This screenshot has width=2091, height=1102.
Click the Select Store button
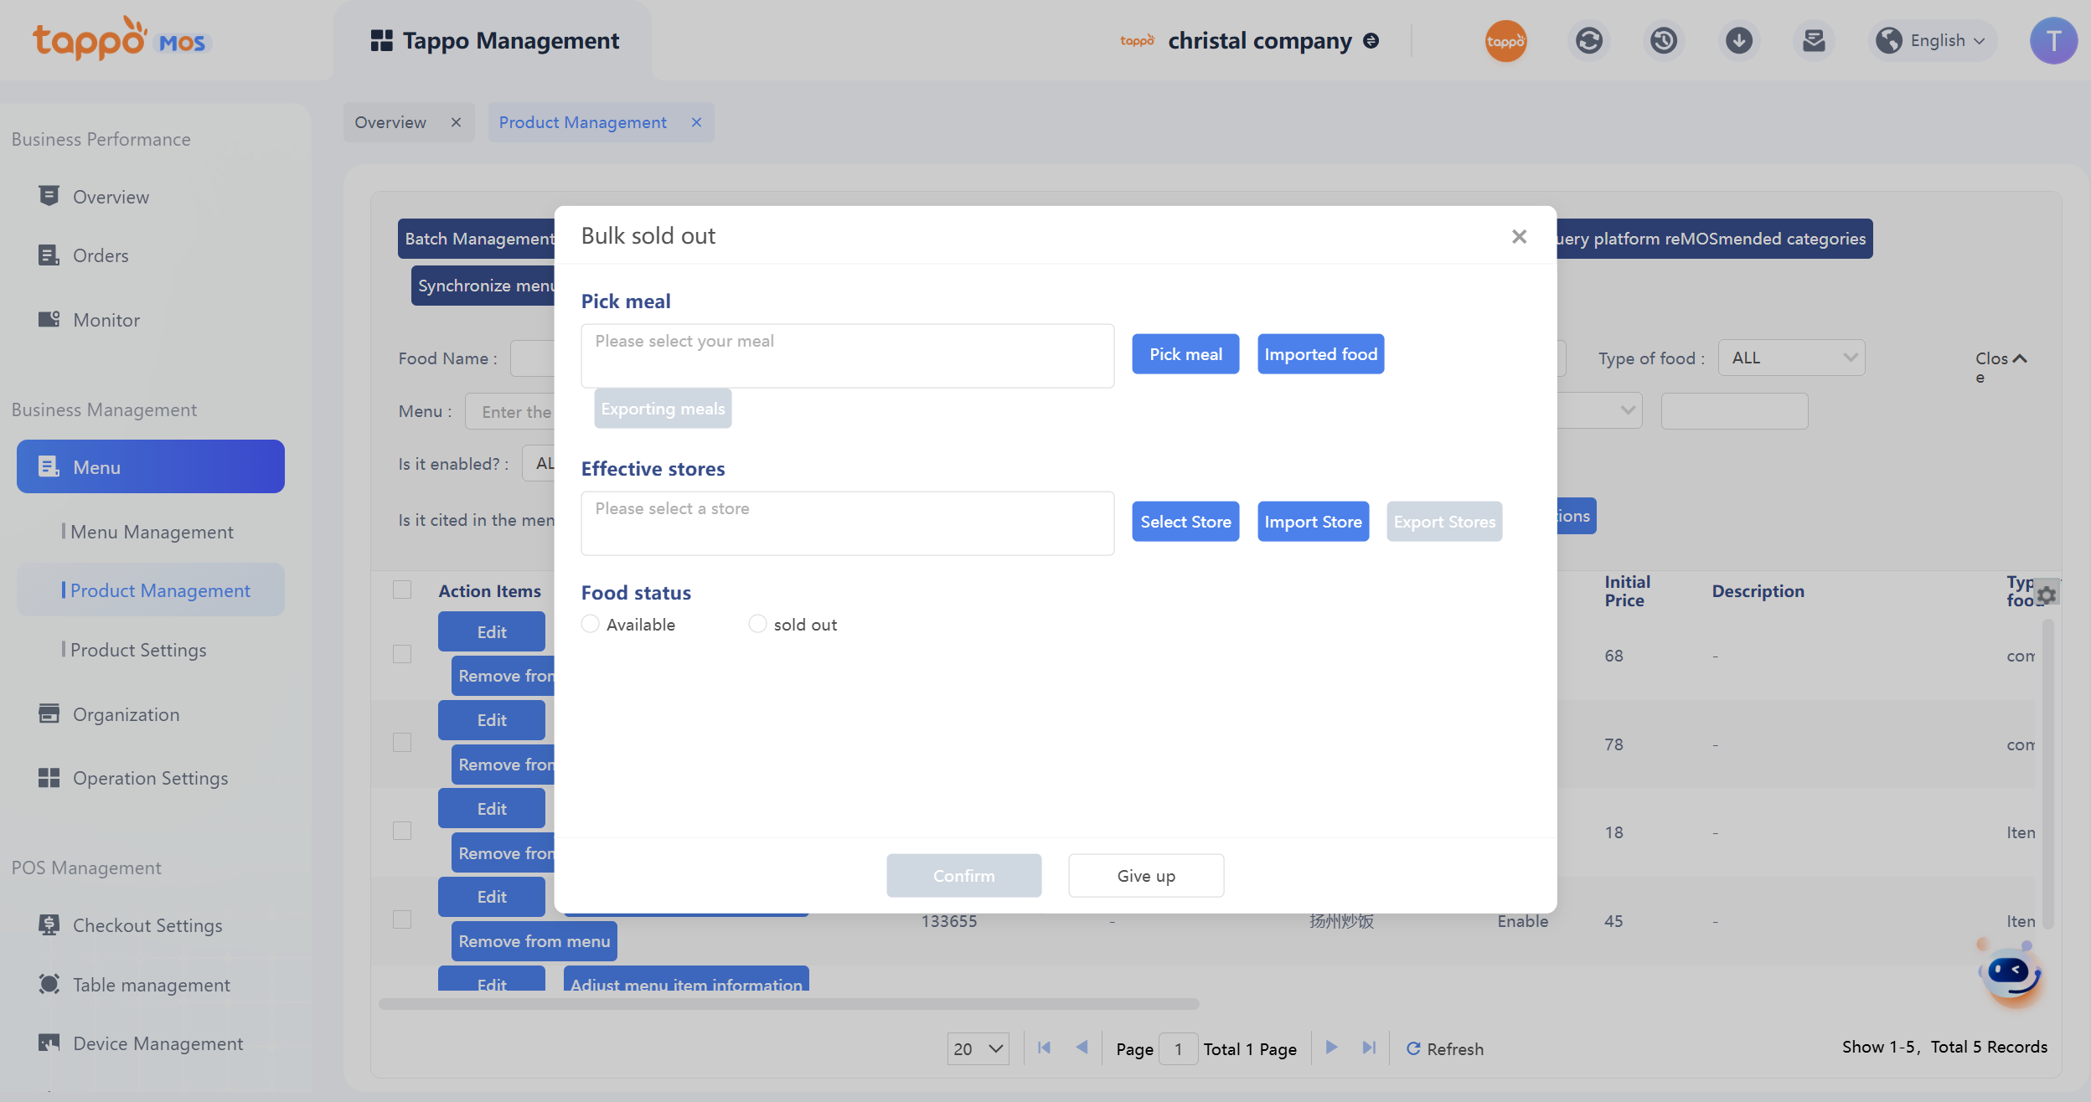(x=1185, y=522)
